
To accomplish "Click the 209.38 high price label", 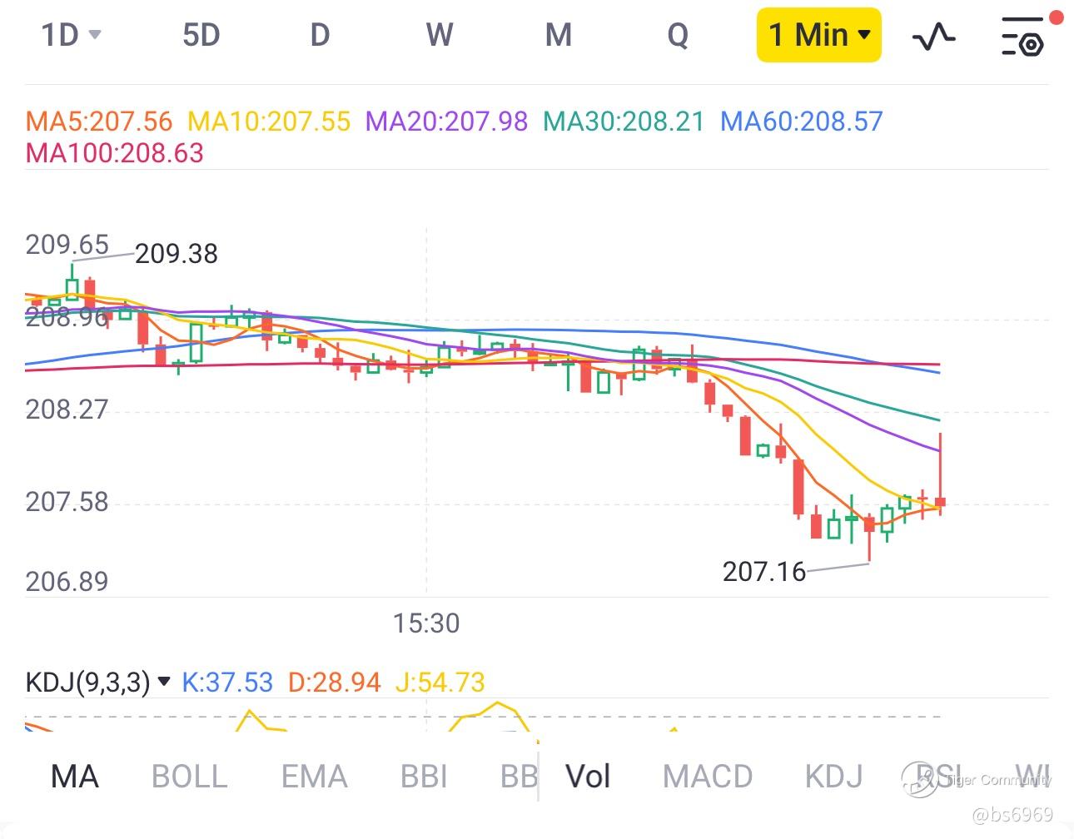I will 177,254.
